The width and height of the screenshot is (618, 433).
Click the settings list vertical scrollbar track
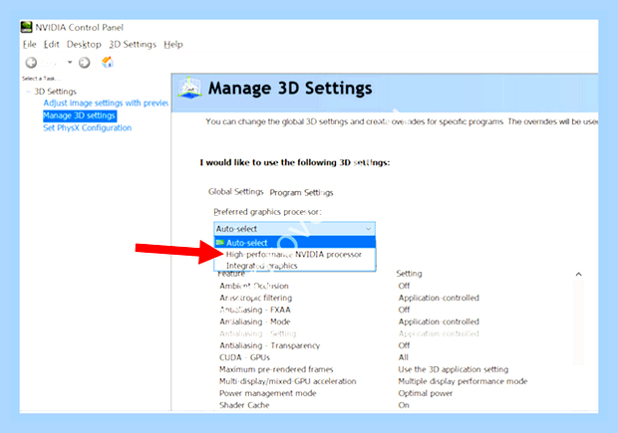[578, 323]
